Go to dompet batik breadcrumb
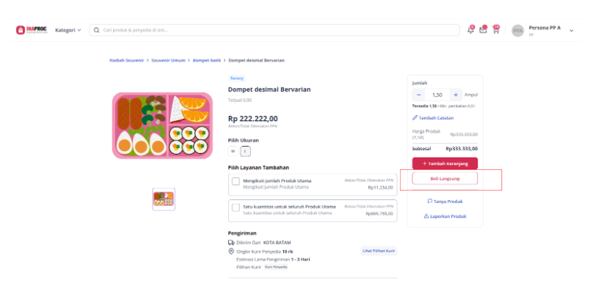 pyautogui.click(x=207, y=60)
